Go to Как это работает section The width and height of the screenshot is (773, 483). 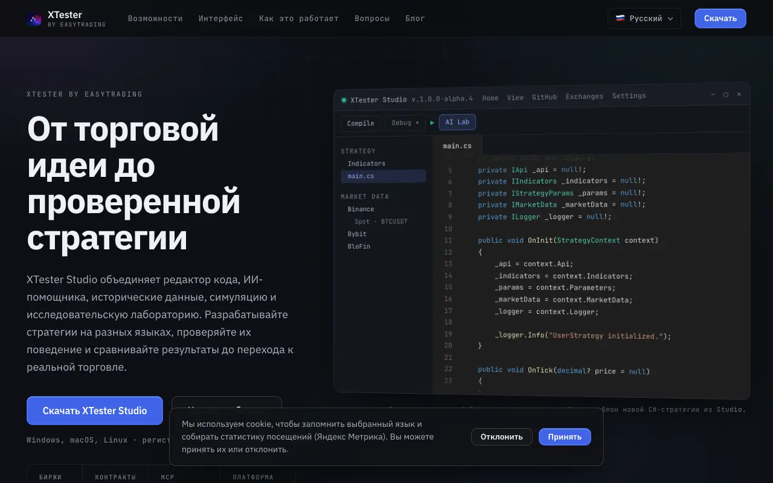point(299,19)
